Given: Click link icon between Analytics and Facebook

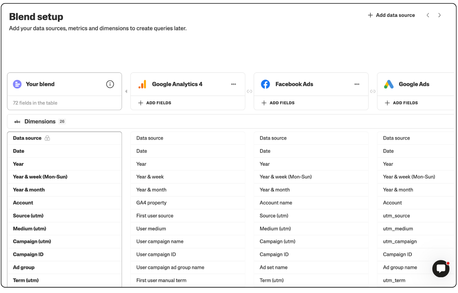Looking at the screenshot, I should point(249,92).
